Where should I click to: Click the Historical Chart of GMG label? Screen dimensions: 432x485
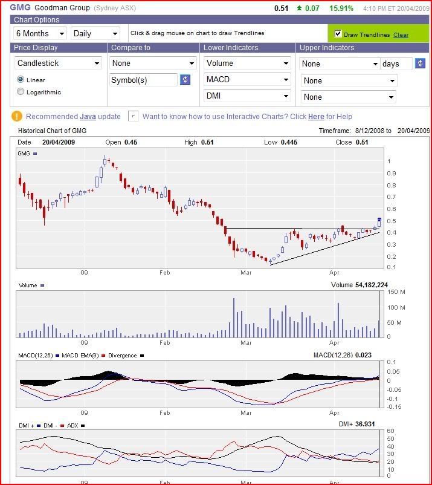click(x=52, y=131)
